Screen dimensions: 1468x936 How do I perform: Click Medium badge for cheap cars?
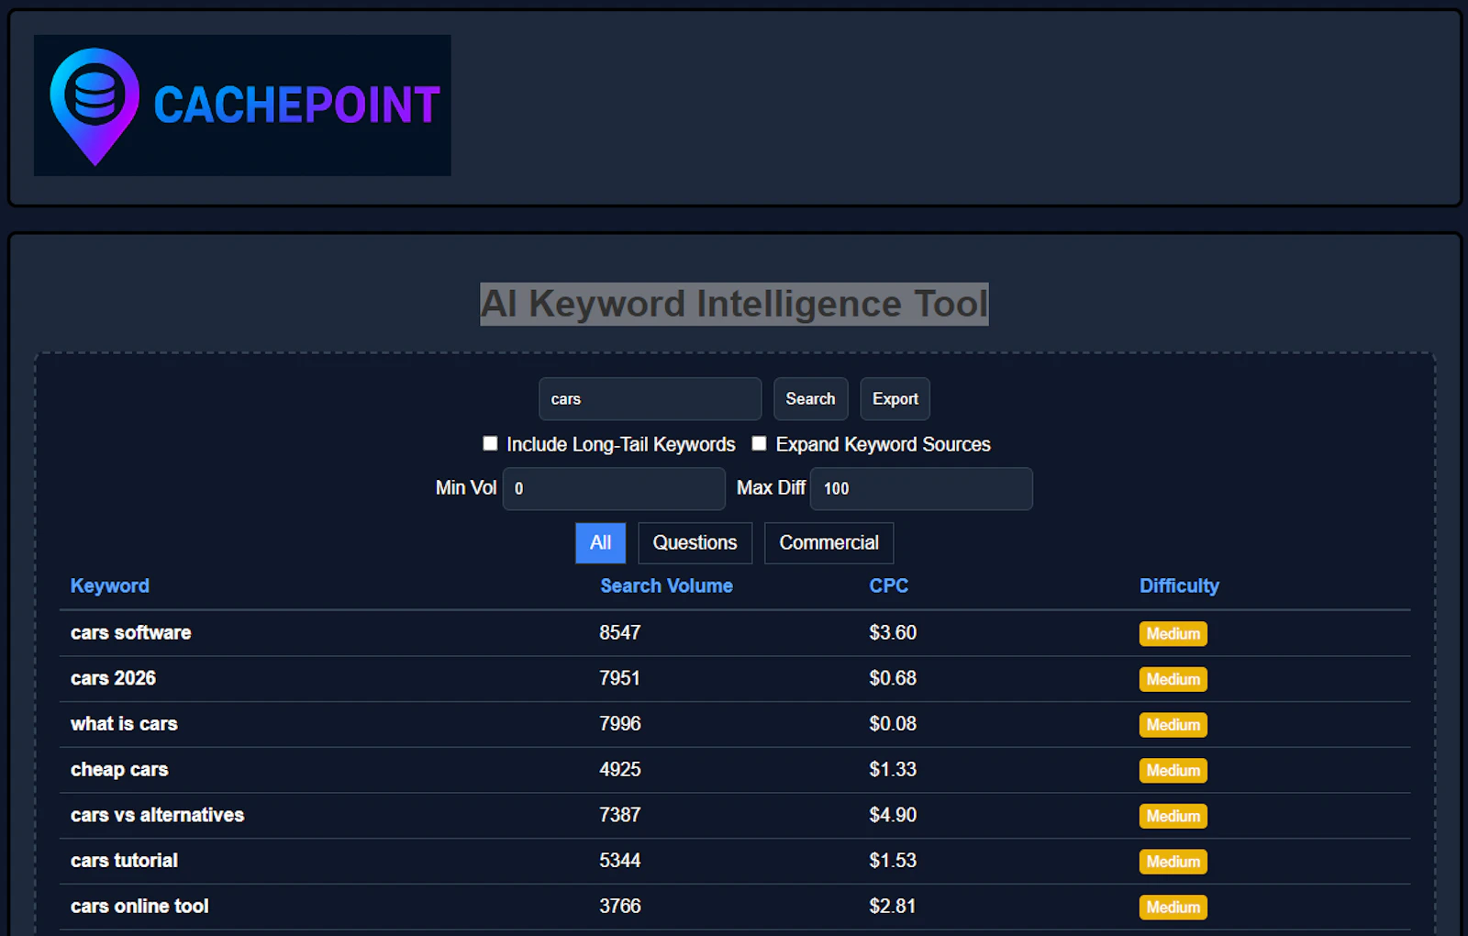tap(1173, 771)
